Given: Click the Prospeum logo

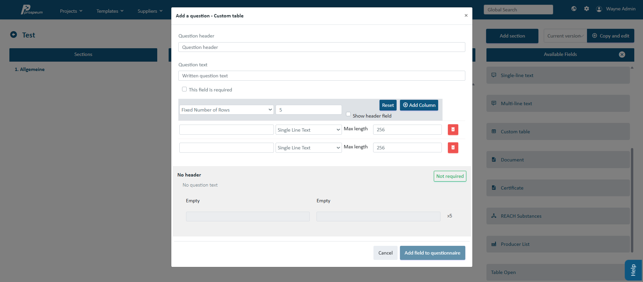Looking at the screenshot, I should tap(32, 9).
